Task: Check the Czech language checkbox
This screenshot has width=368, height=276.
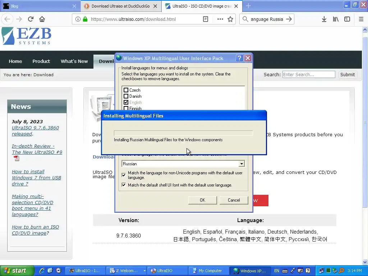Action: [x=126, y=90]
